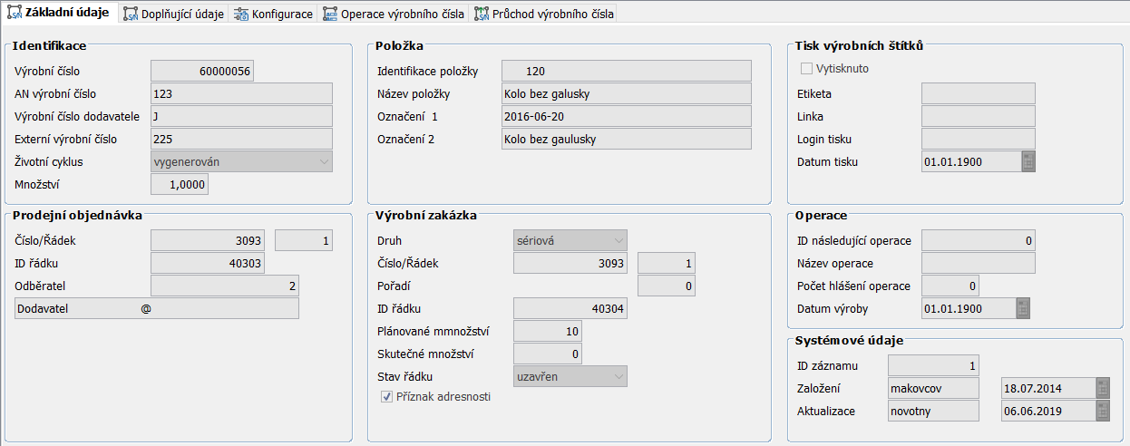Open calendar picker for Datum výroby

[1022, 309]
